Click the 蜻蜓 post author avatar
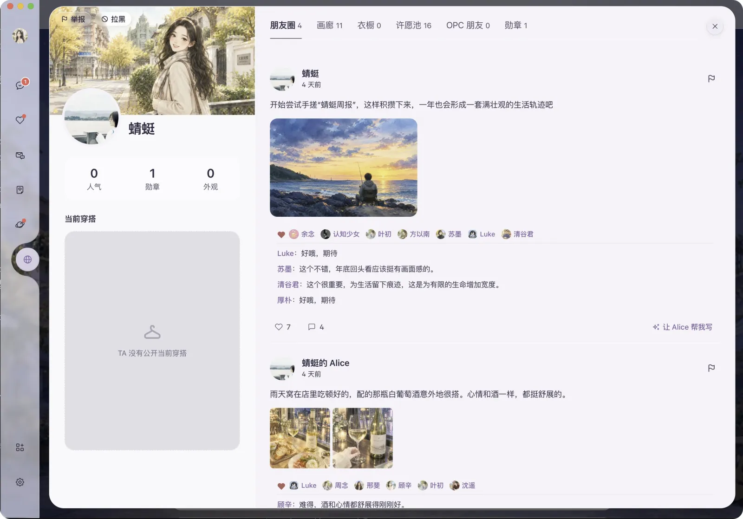Image resolution: width=743 pixels, height=519 pixels. click(x=282, y=78)
